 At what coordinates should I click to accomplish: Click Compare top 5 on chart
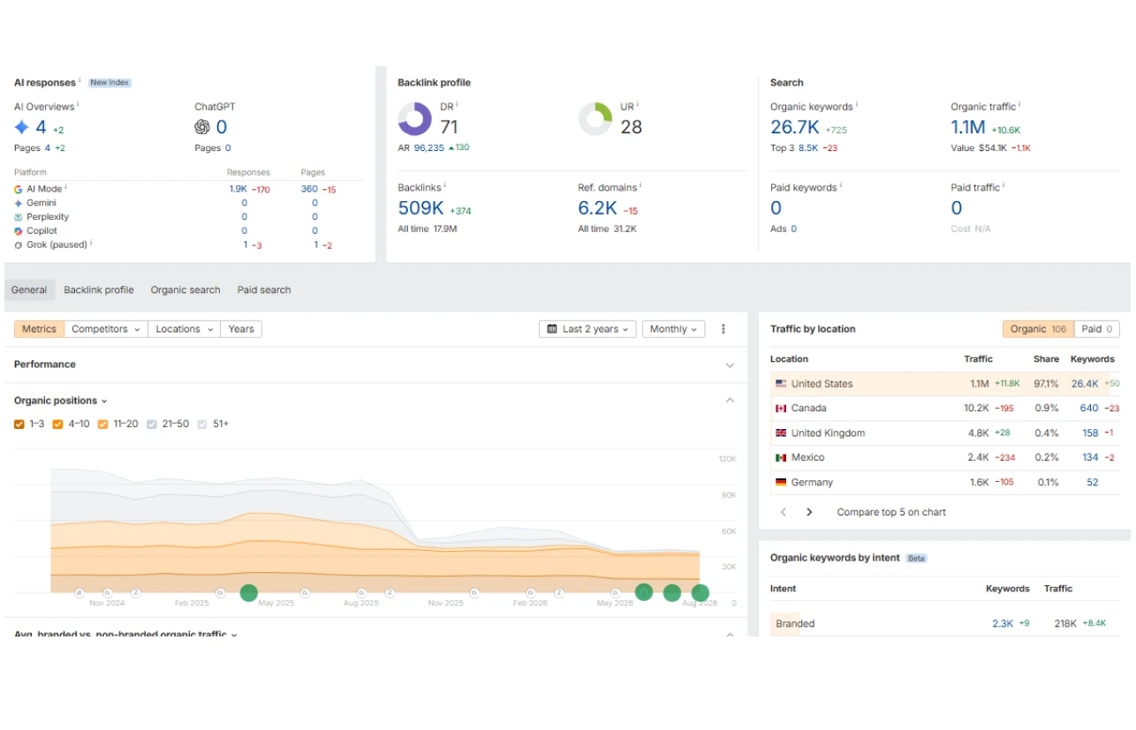(891, 512)
